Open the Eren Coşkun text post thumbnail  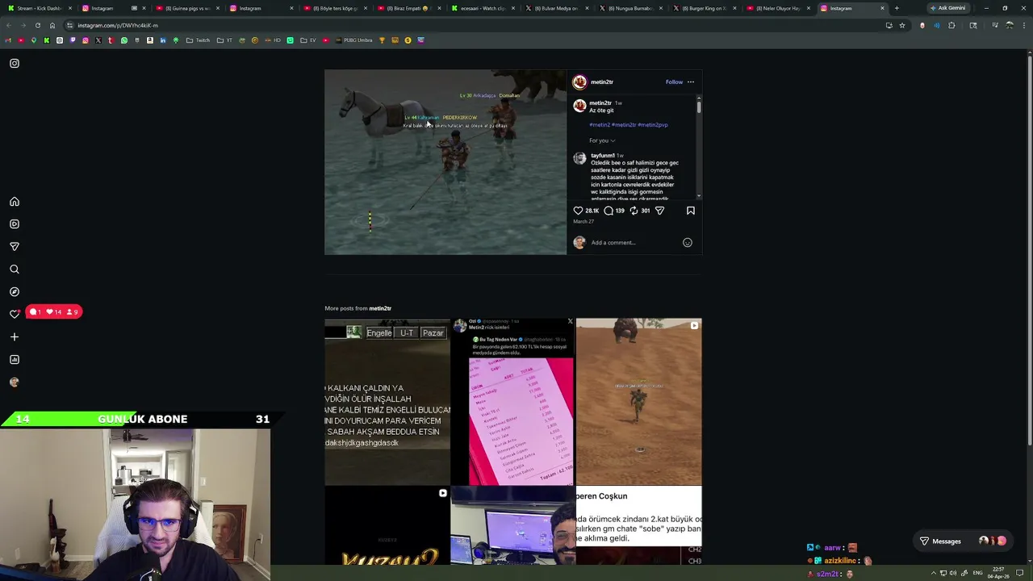coord(639,525)
